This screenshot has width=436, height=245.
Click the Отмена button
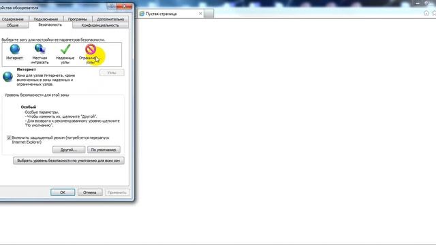(90, 192)
